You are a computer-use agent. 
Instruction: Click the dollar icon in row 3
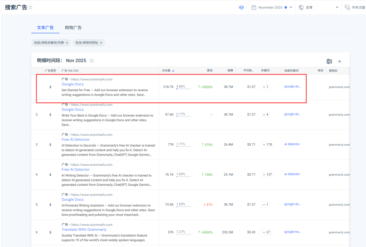[50, 145]
